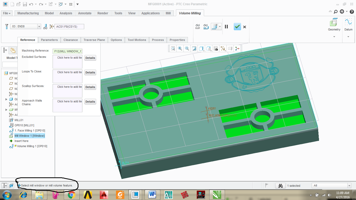This screenshot has width=356, height=200.
Task: Open the simulation option dropdown arrow
Action: (x=220, y=27)
